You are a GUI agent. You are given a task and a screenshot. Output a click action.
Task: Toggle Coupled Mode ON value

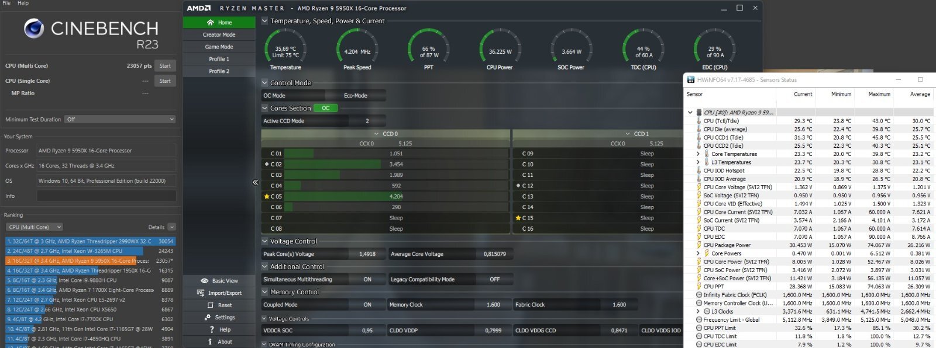click(x=367, y=305)
